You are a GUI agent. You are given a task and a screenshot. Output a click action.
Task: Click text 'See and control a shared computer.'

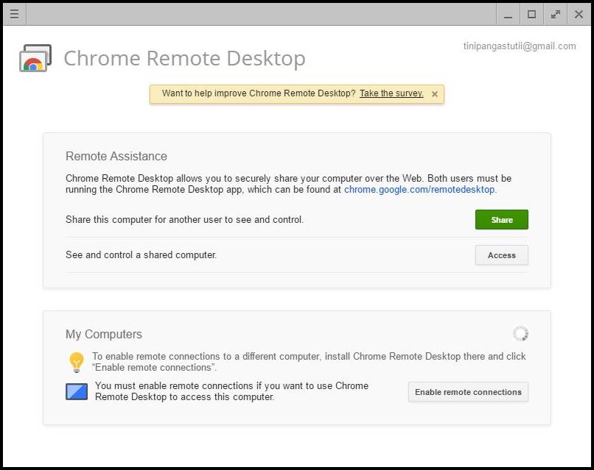click(141, 254)
